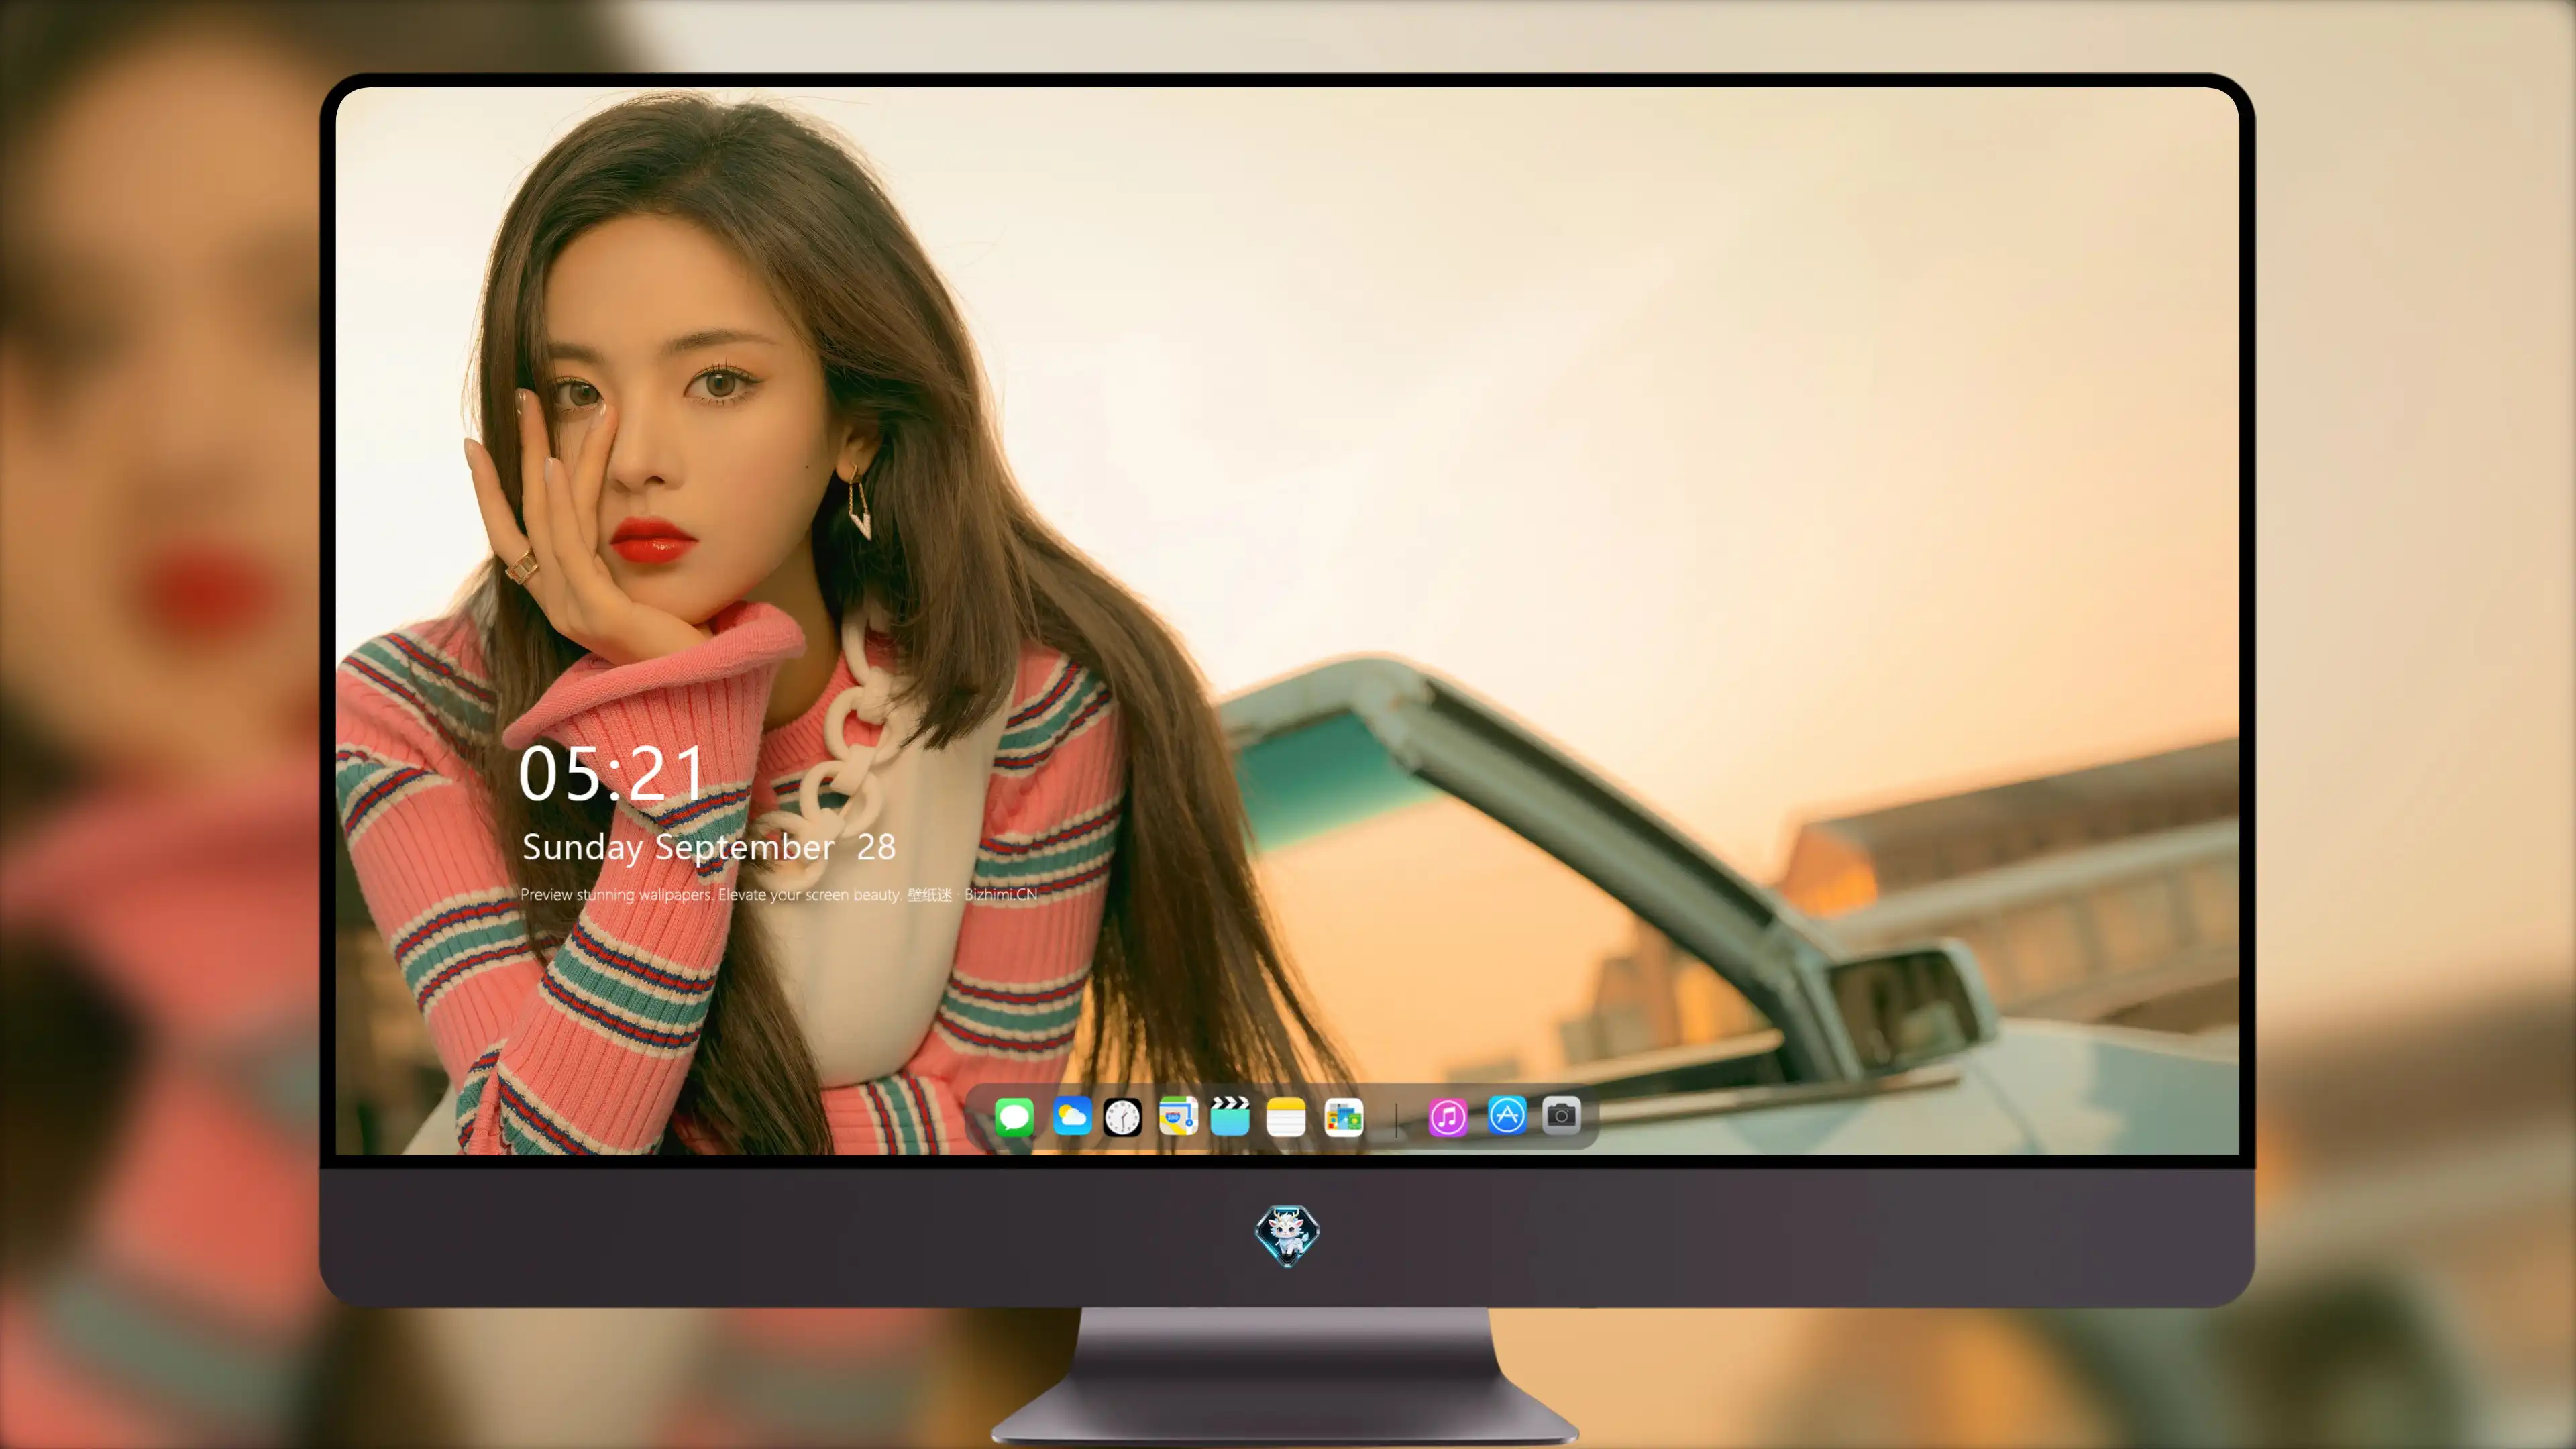Open the pink iTunes music icon
Viewport: 2576px width, 1449px height.
[1448, 1117]
